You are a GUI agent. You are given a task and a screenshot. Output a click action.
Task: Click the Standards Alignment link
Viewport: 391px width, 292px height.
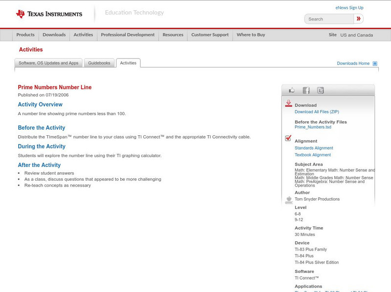click(315, 147)
